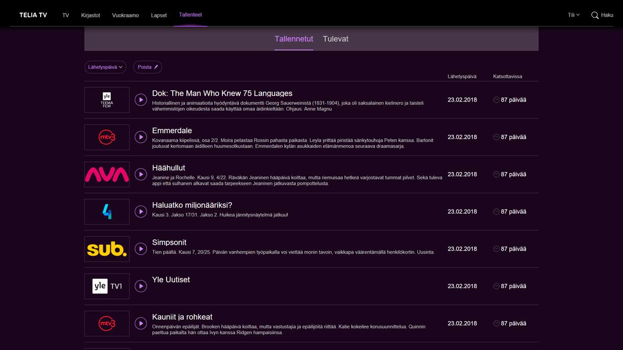Open Vuokraamo in the top navigation
Viewport: 623px width, 350px height.
point(125,15)
